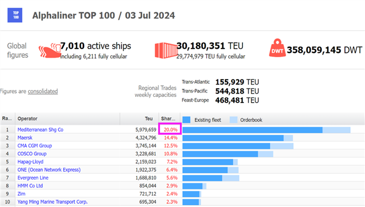The image size is (365, 207).
Task: Open the consolidated link
Action: [43, 92]
